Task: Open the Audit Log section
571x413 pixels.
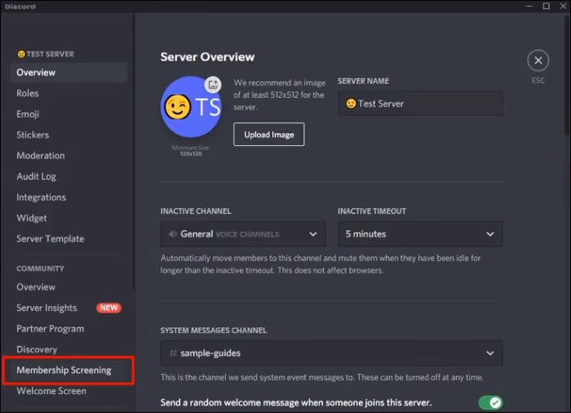Action: pos(37,176)
